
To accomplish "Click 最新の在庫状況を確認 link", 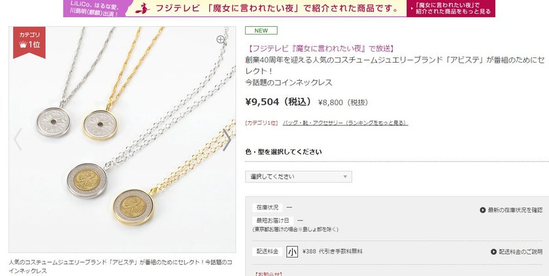I will pyautogui.click(x=515, y=210).
